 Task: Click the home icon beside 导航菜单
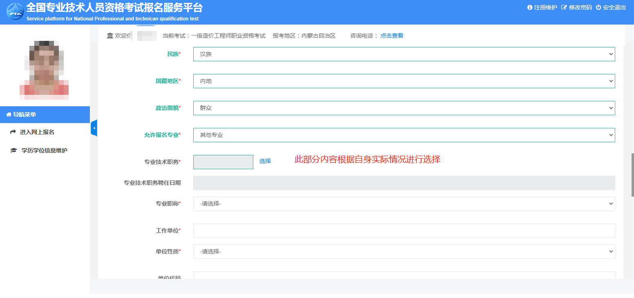coord(9,115)
